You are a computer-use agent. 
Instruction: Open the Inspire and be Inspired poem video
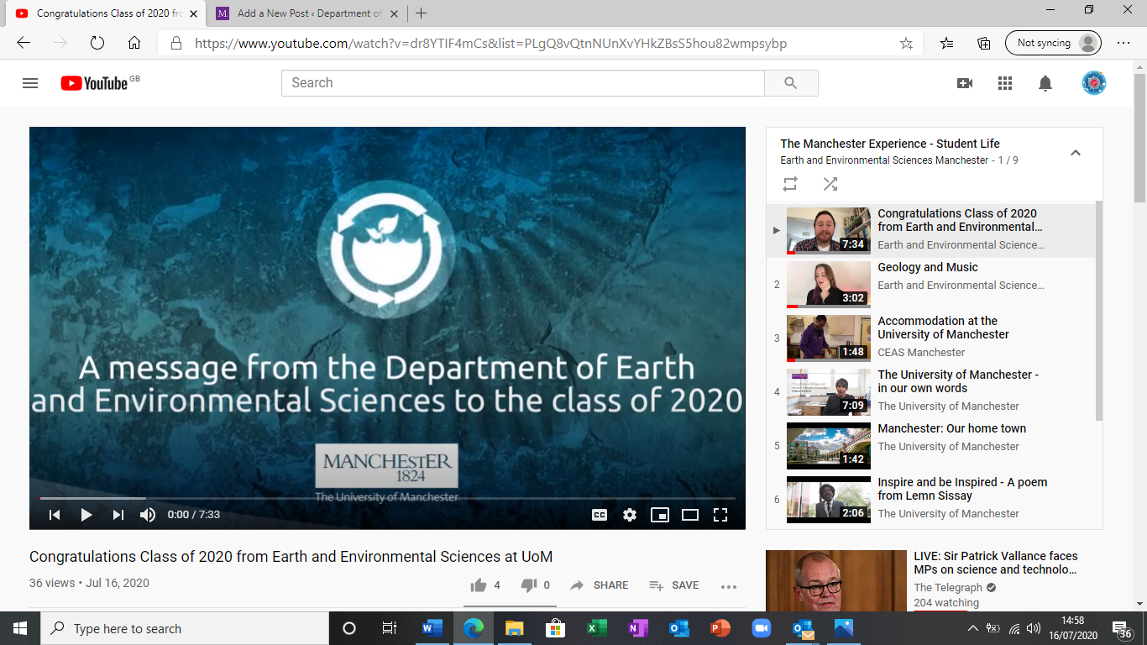(x=931, y=500)
